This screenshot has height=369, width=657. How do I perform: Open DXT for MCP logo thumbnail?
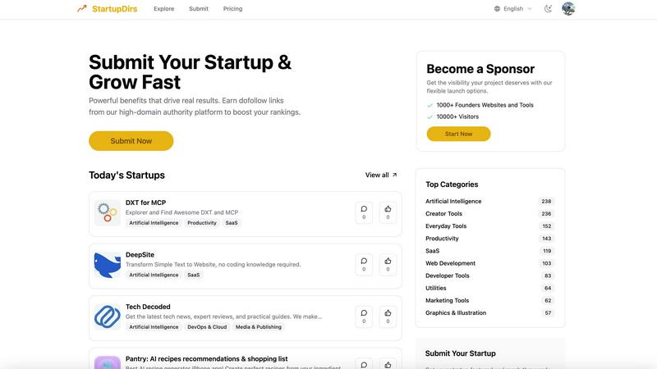pos(108,213)
